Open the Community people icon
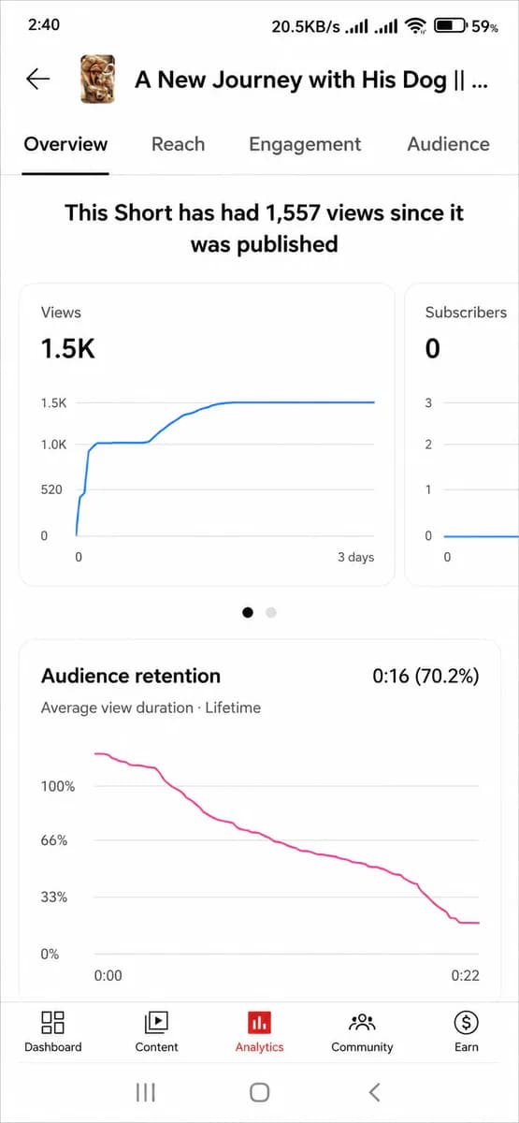Viewport: 519px width, 1123px height. (362, 1021)
